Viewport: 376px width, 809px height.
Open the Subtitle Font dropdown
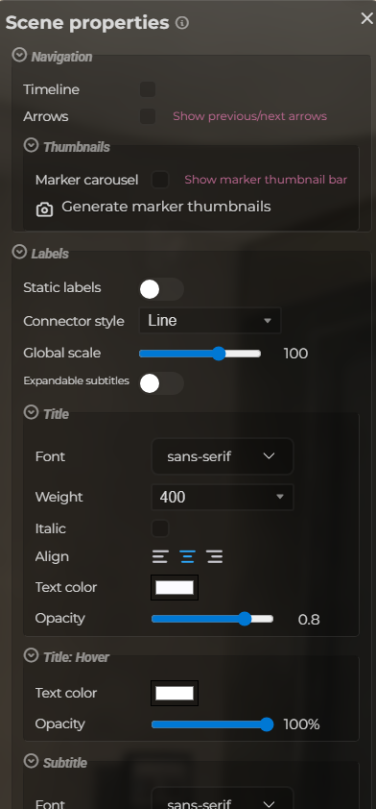223,798
